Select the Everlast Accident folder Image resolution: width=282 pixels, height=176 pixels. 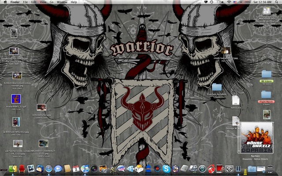(x=217, y=87)
